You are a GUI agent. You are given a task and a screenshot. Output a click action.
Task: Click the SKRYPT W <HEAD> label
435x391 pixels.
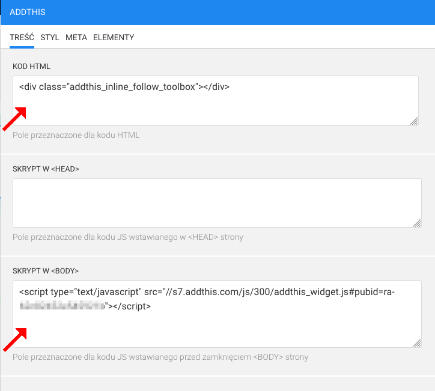(x=46, y=169)
